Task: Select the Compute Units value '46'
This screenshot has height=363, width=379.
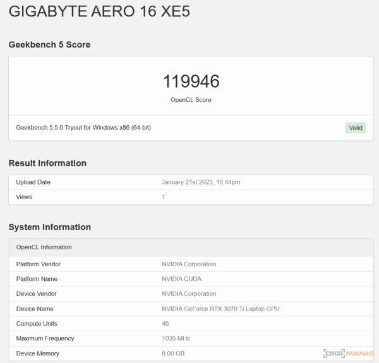Action: point(165,324)
